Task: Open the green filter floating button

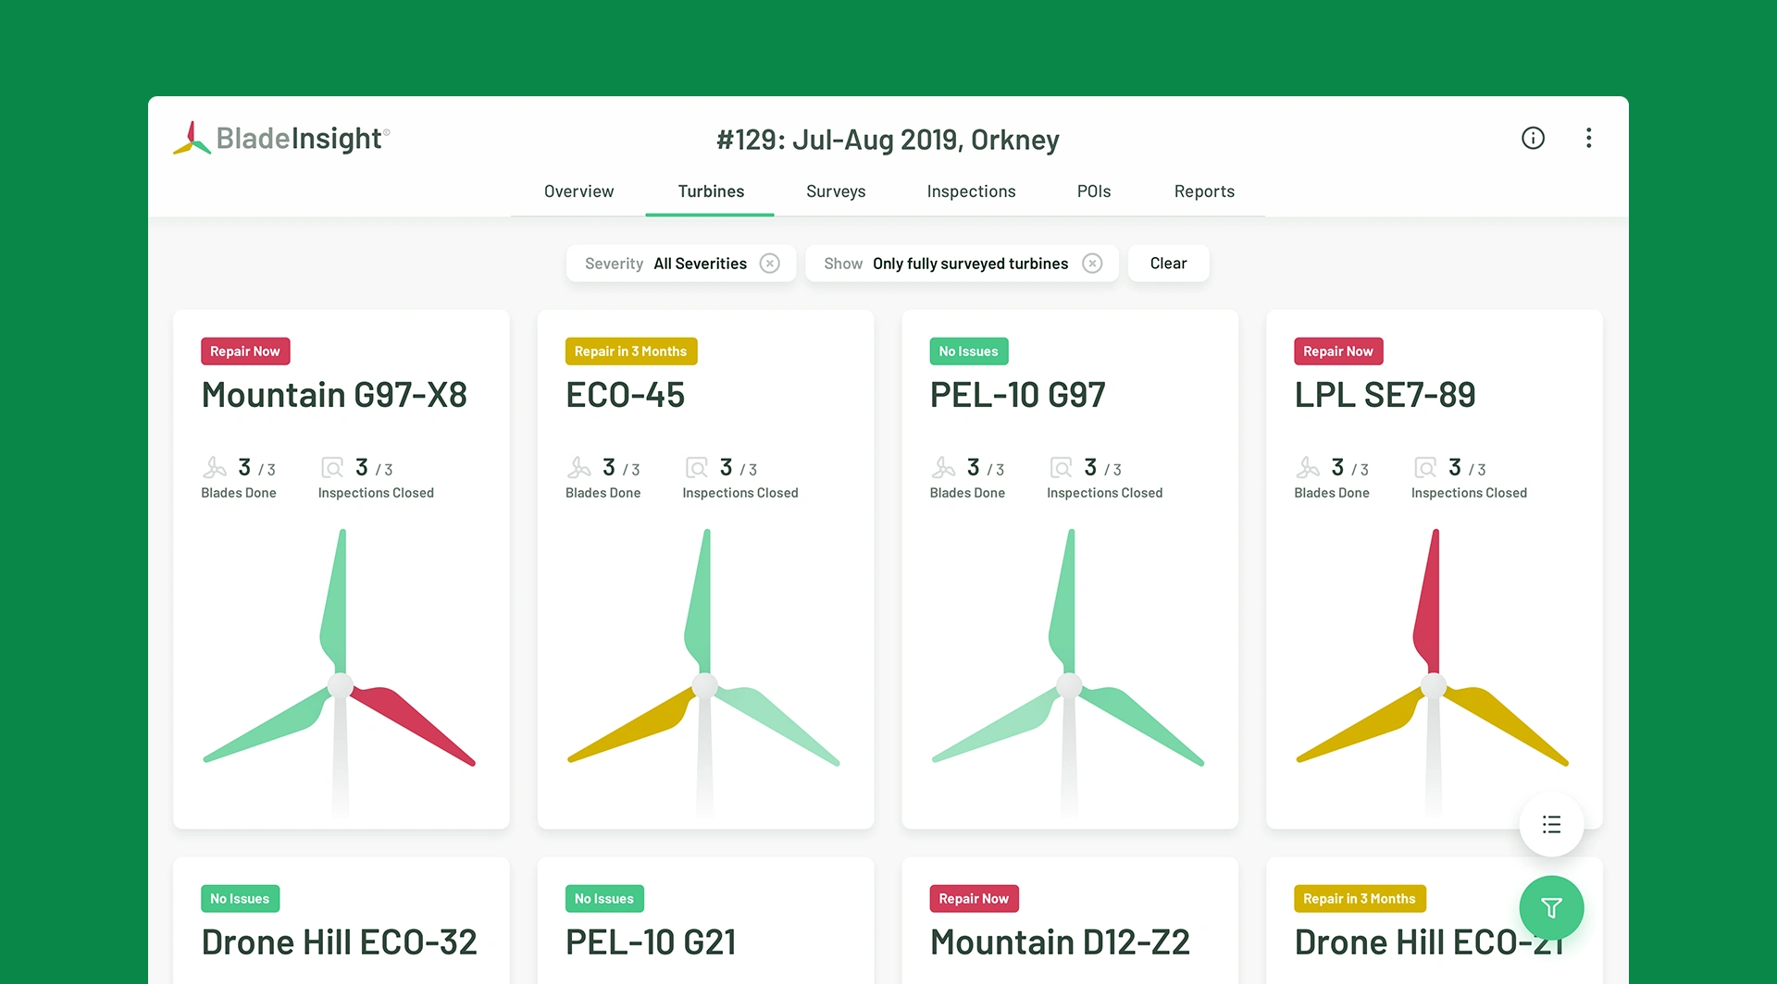Action: pos(1551,908)
